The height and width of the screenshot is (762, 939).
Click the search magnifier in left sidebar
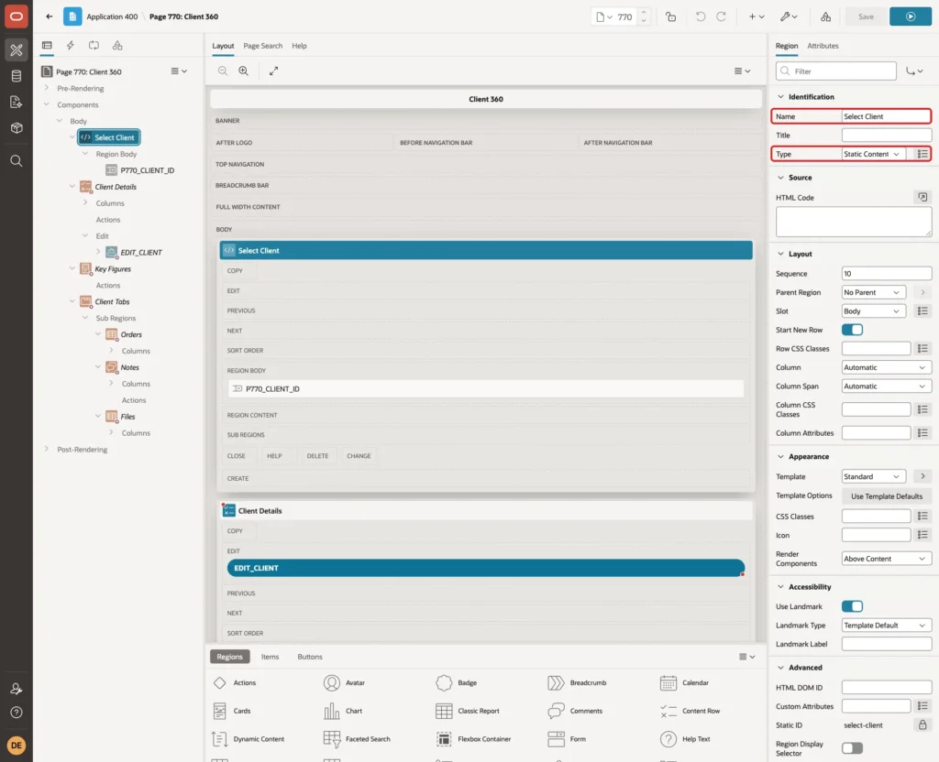click(17, 161)
